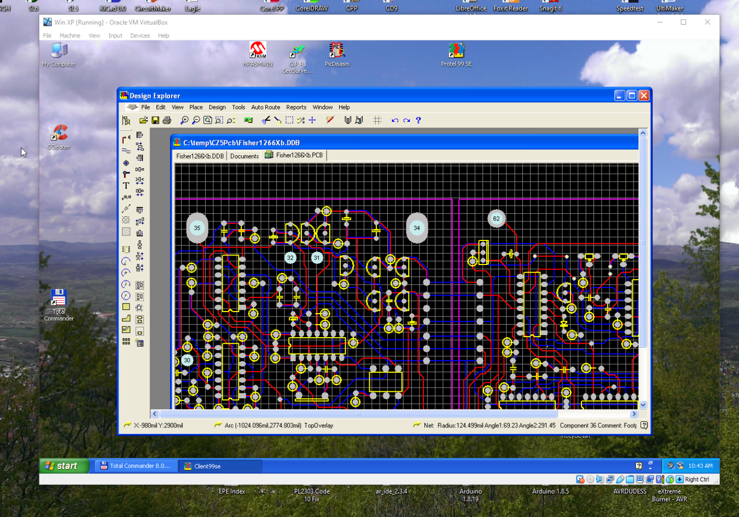Print the document using the printer icon
This screenshot has width=739, height=517.
167,120
